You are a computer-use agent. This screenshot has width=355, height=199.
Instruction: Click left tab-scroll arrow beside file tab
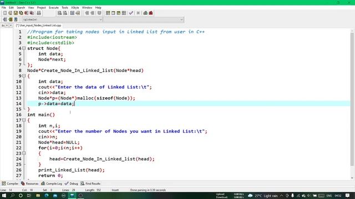[7, 25]
